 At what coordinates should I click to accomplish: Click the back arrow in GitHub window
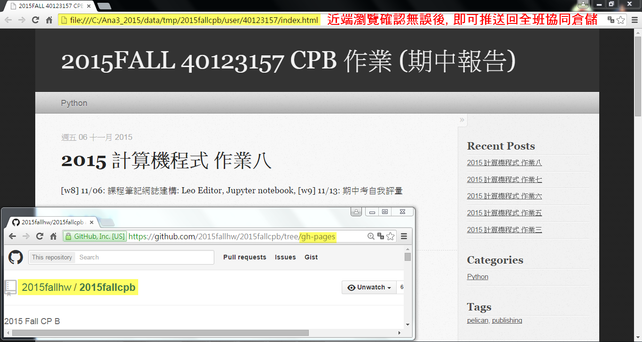(13, 236)
